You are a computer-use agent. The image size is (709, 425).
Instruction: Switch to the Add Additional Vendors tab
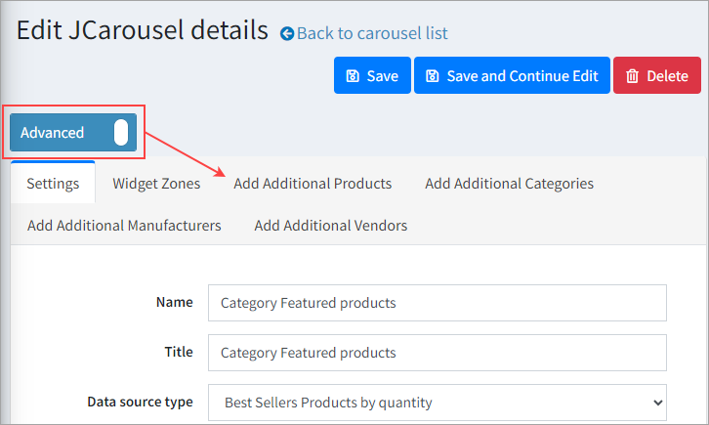330,226
